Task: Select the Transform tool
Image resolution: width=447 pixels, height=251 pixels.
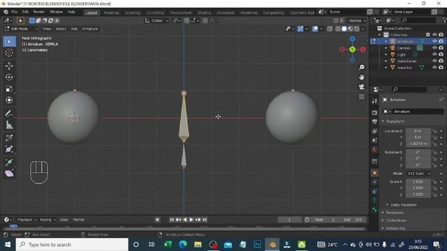Action: pyautogui.click(x=9, y=100)
